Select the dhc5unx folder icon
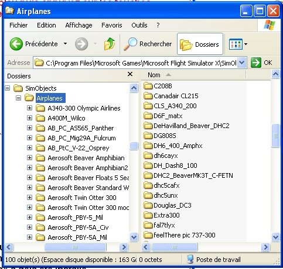283x269 pixels. (x=148, y=195)
